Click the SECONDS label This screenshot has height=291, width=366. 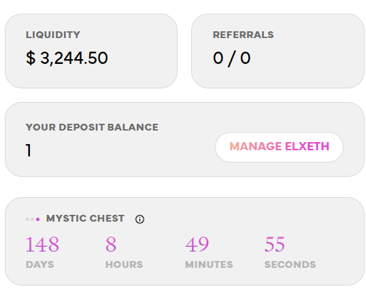290,264
